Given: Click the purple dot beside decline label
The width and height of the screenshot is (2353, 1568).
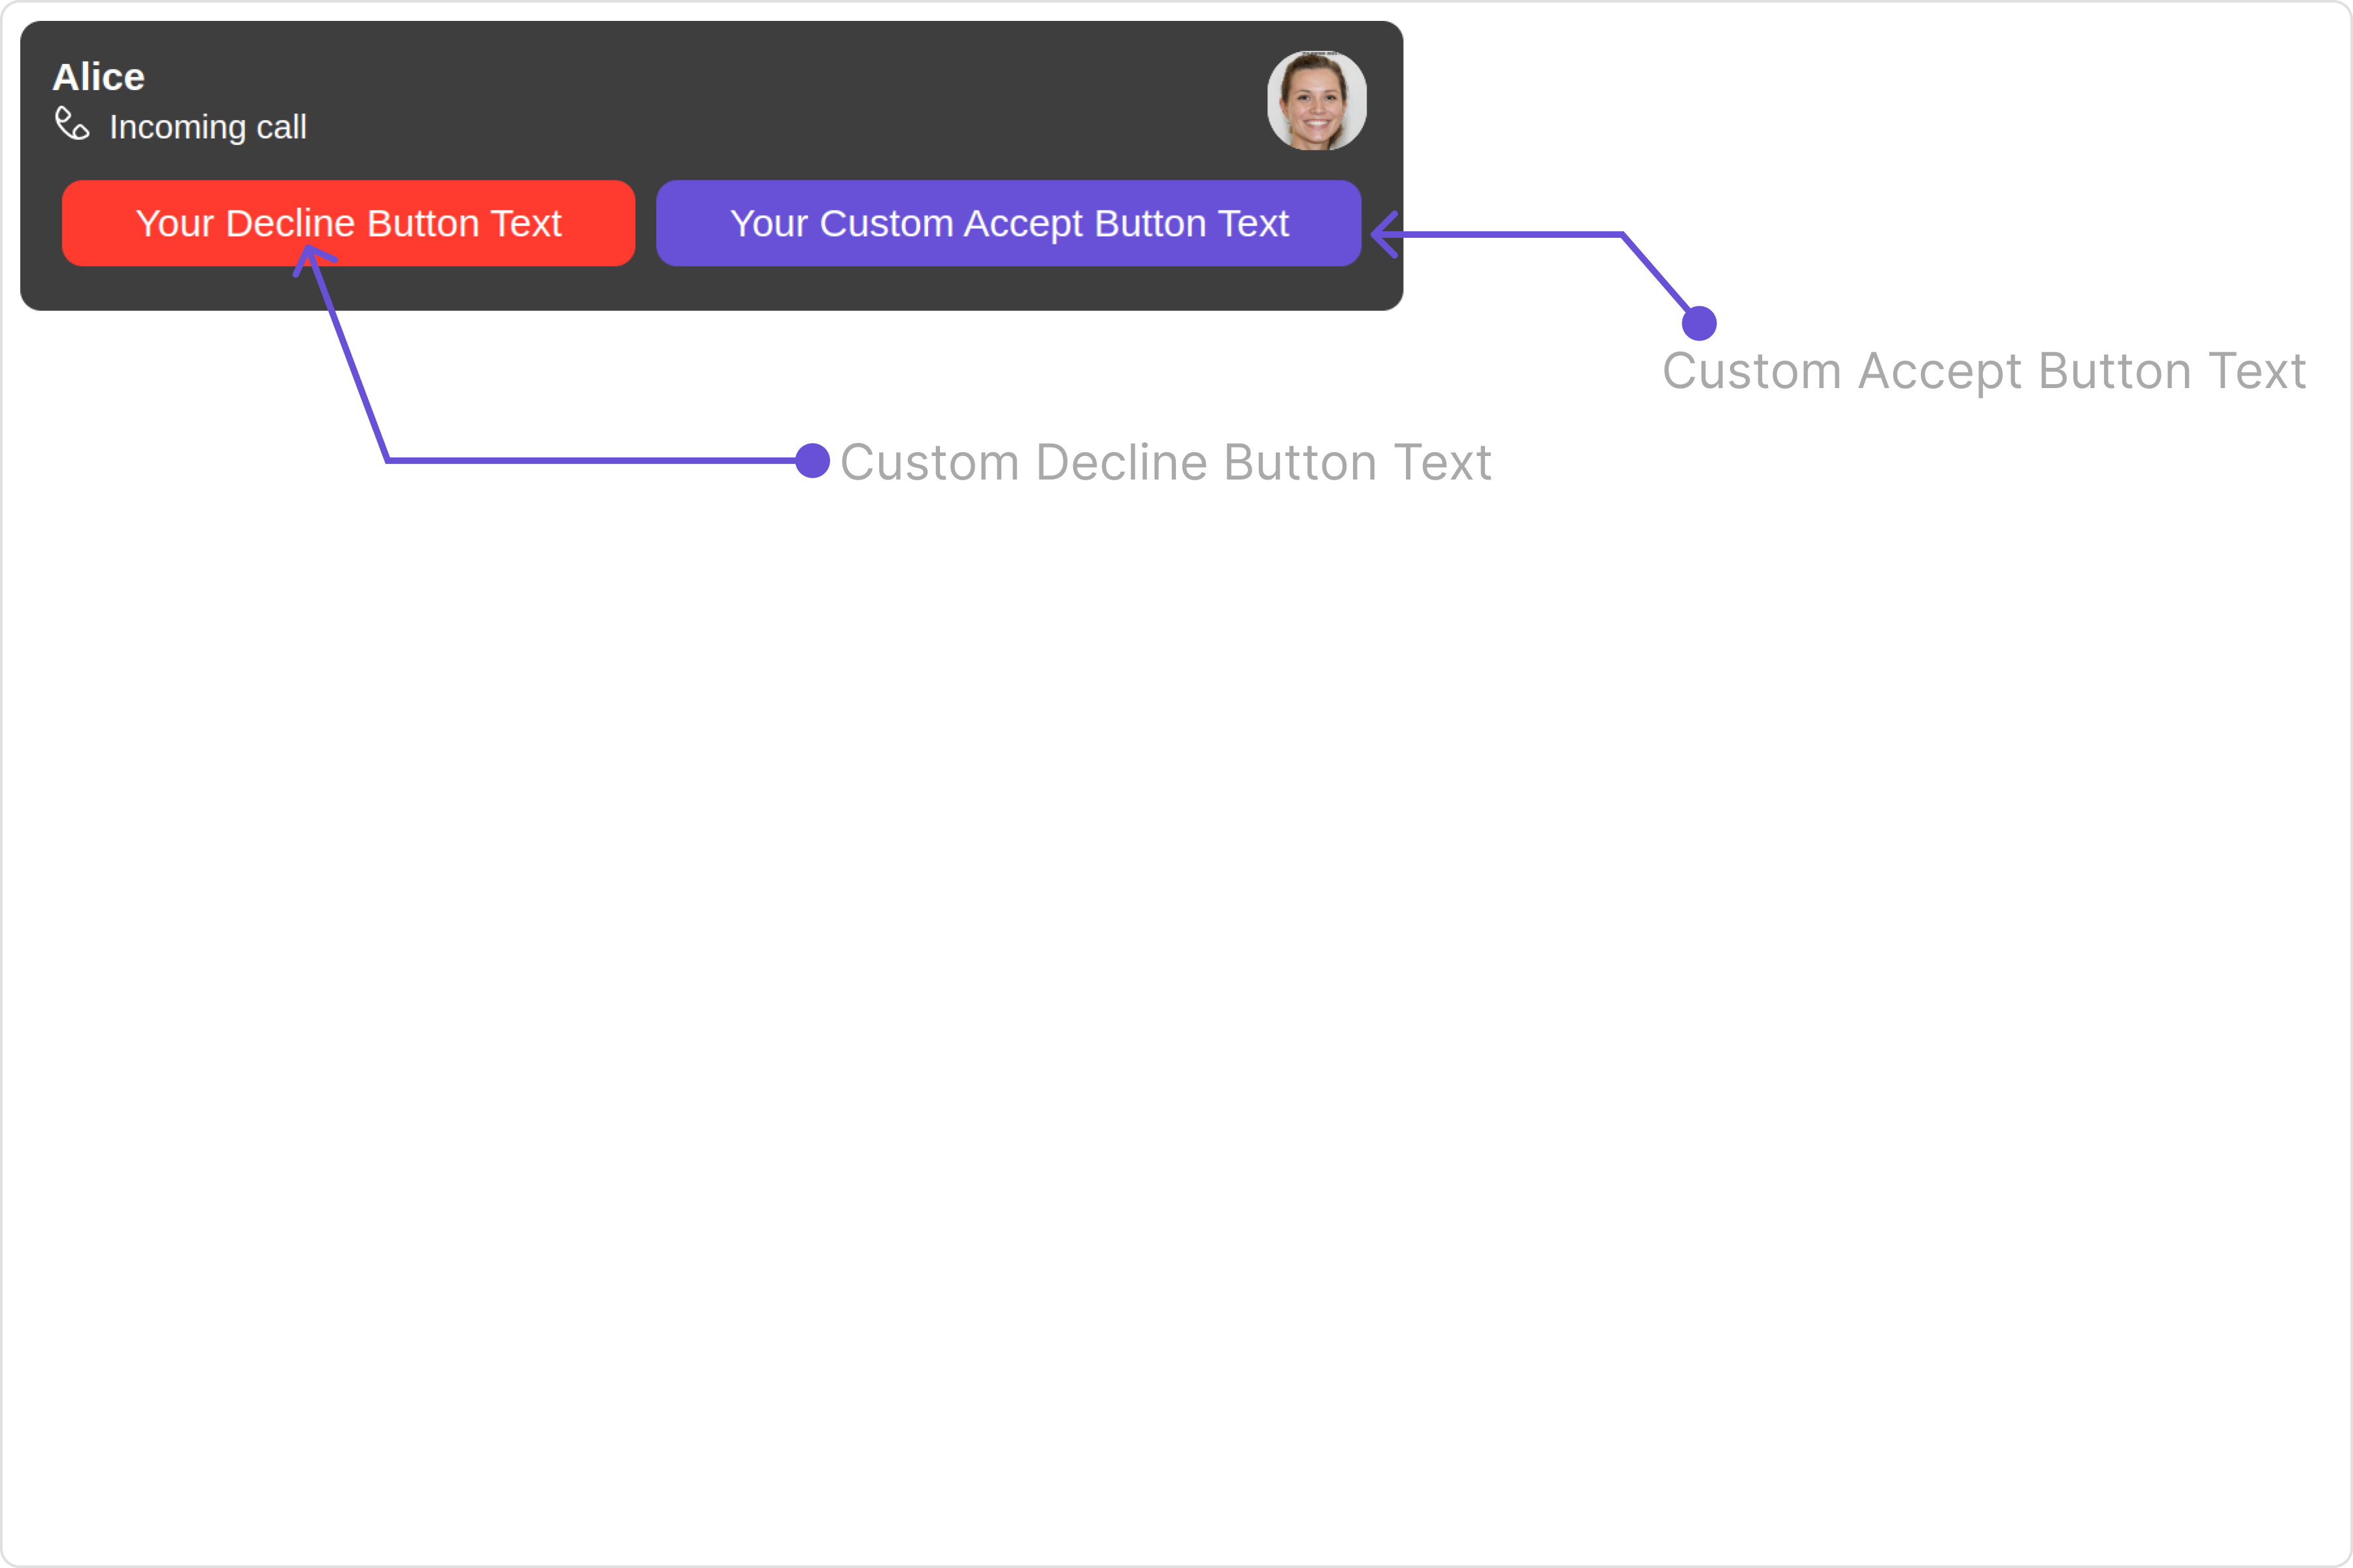Looking at the screenshot, I should click(x=812, y=461).
